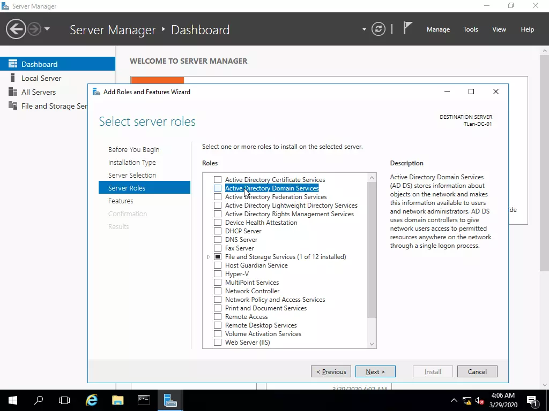
Task: Open the Action Center notification icon
Action: 532,401
